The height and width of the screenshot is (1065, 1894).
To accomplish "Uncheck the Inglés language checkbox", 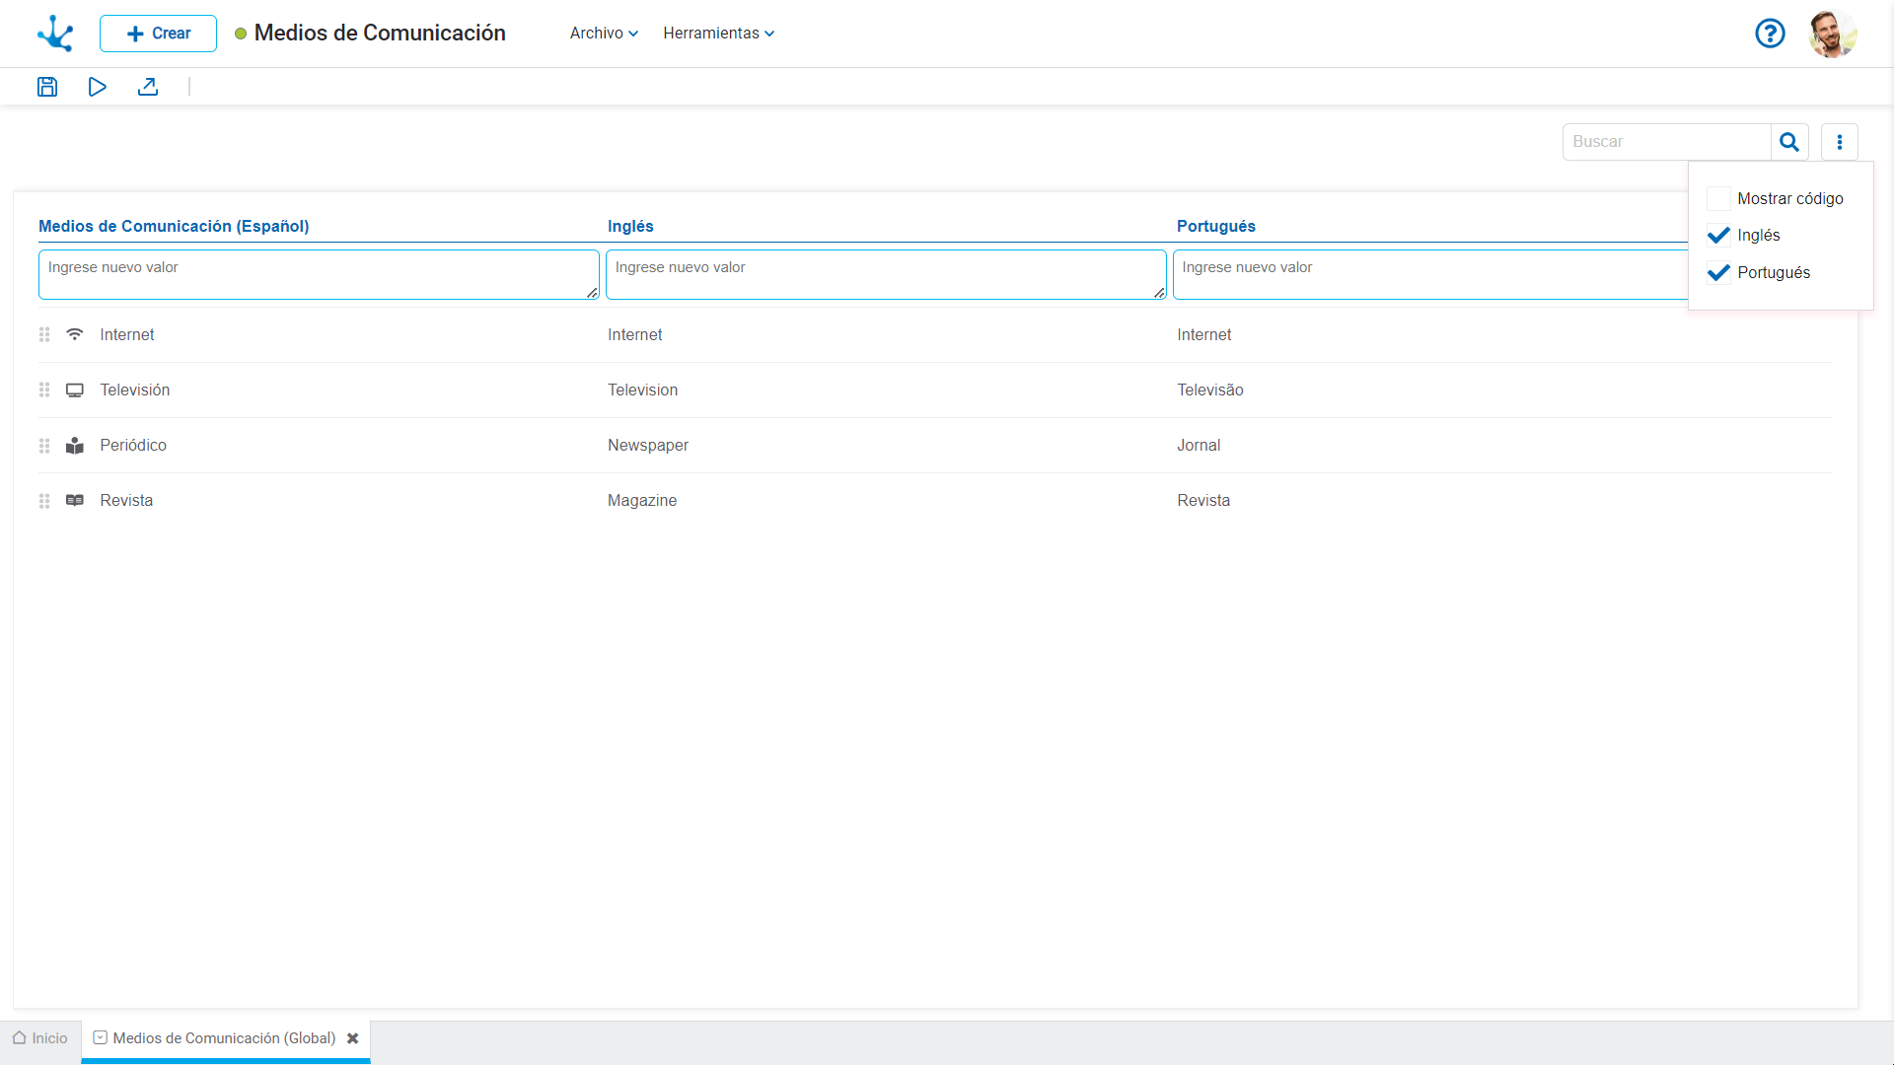I will [1718, 235].
